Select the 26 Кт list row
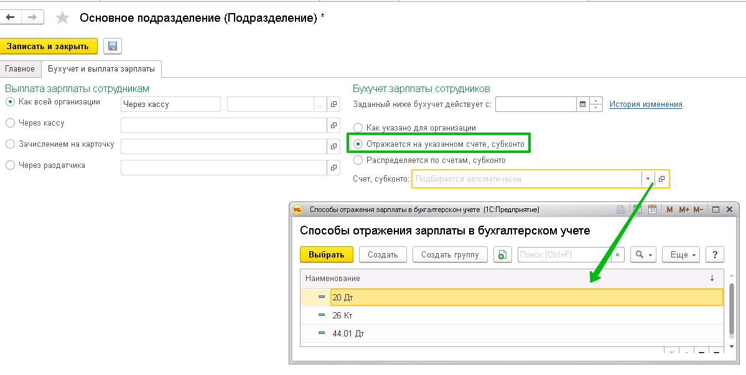The width and height of the screenshot is (746, 375). 512,315
